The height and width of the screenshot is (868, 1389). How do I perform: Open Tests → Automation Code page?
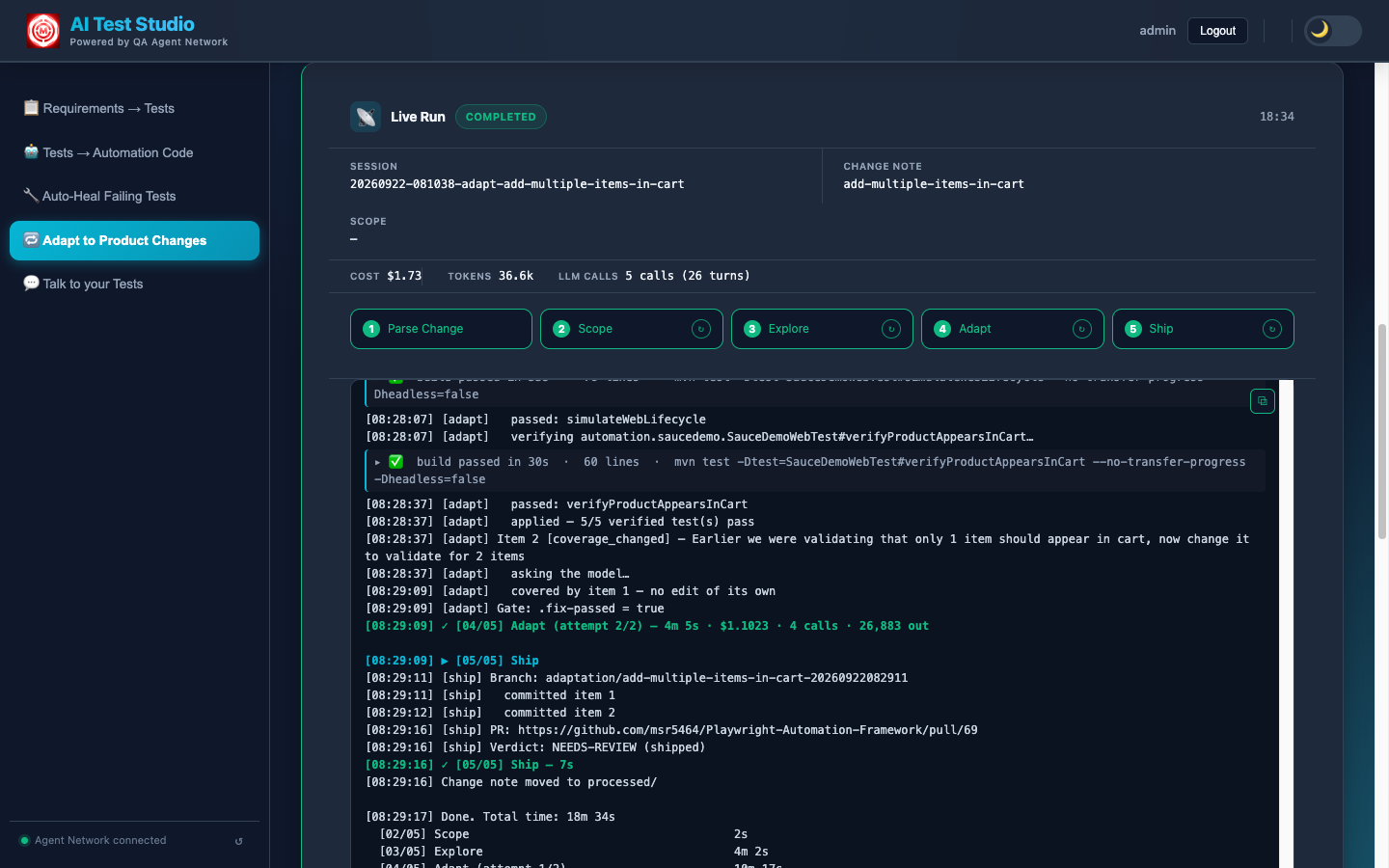point(134,152)
